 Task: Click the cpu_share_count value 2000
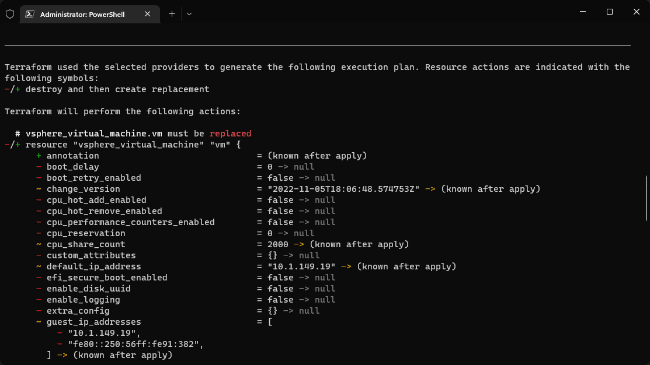(x=278, y=244)
